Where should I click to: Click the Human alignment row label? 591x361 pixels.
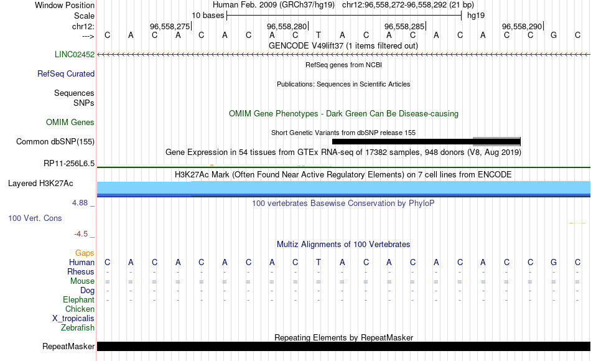[x=81, y=263]
